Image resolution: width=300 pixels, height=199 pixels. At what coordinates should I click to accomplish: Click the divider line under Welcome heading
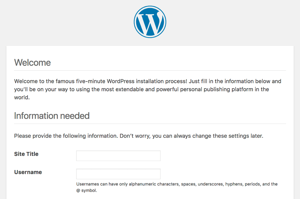point(150,70)
